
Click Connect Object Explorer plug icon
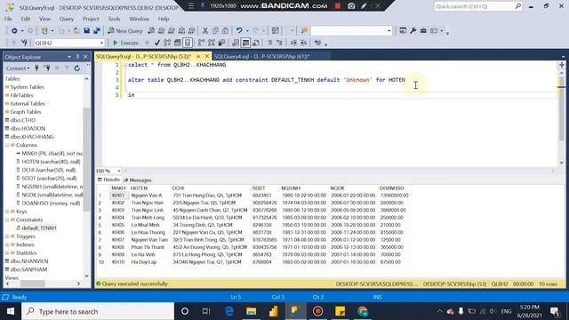pyautogui.click(x=36, y=68)
